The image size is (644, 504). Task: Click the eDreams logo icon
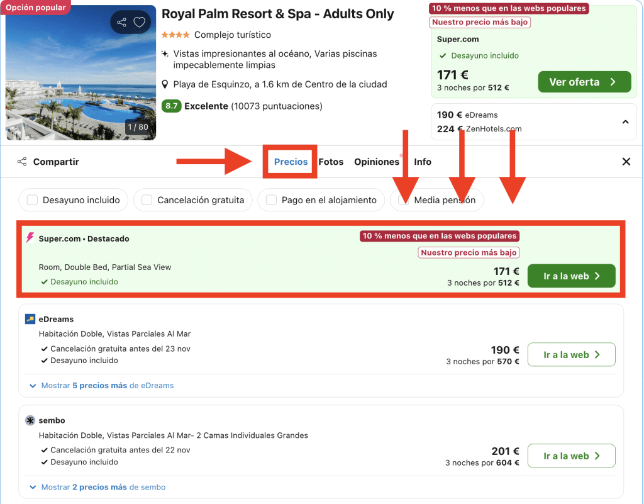(x=30, y=319)
